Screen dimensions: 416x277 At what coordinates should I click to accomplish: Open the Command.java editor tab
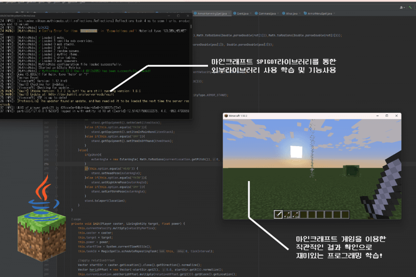267,14
